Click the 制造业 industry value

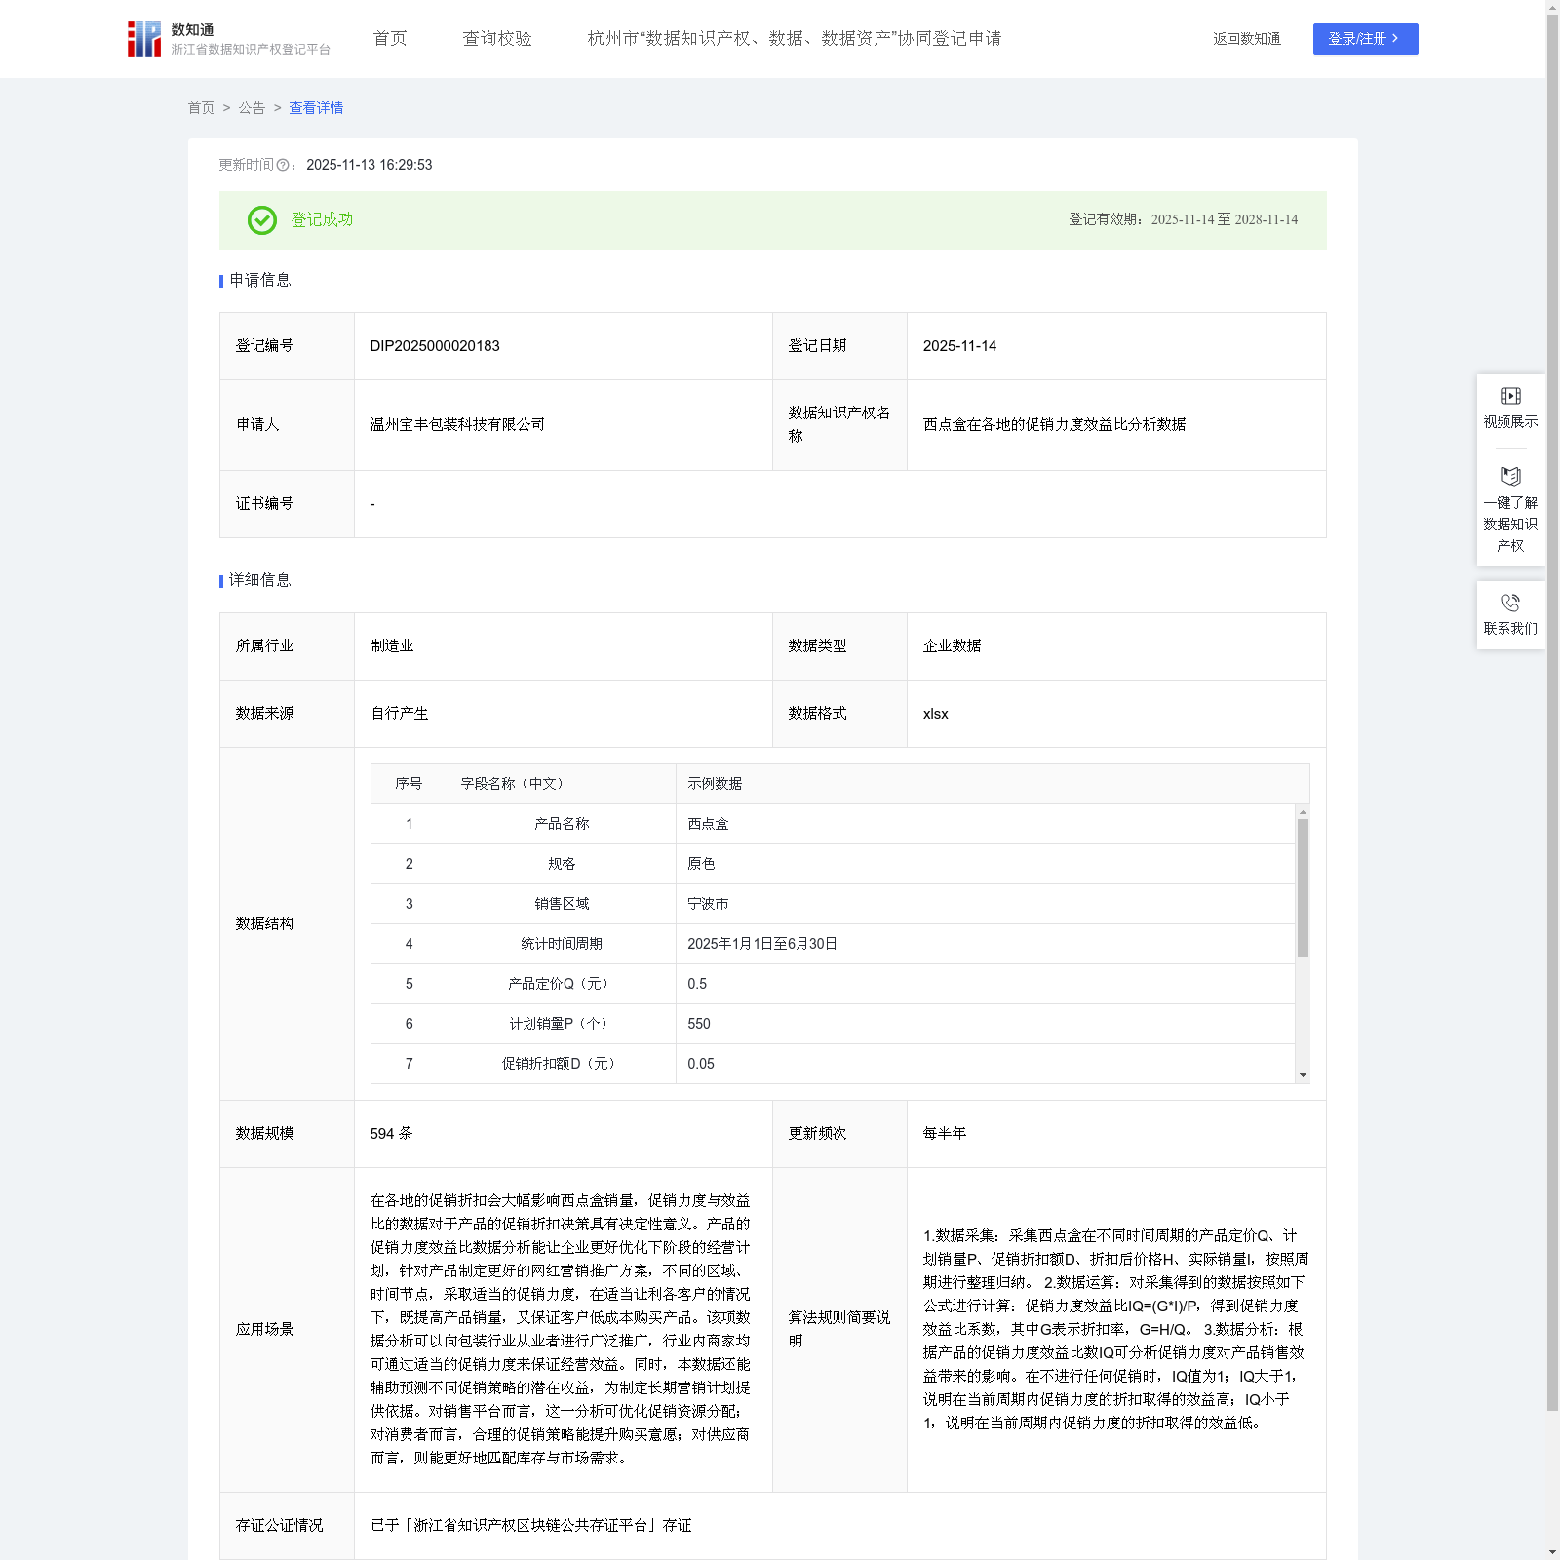pos(392,646)
